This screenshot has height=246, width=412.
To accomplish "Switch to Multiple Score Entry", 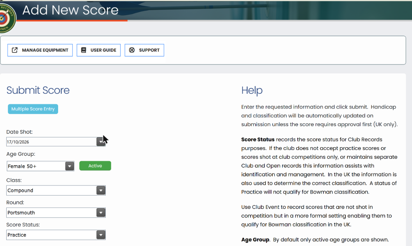I will tap(33, 109).
